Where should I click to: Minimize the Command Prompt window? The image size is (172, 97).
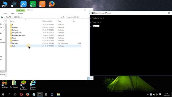click(x=163, y=13)
